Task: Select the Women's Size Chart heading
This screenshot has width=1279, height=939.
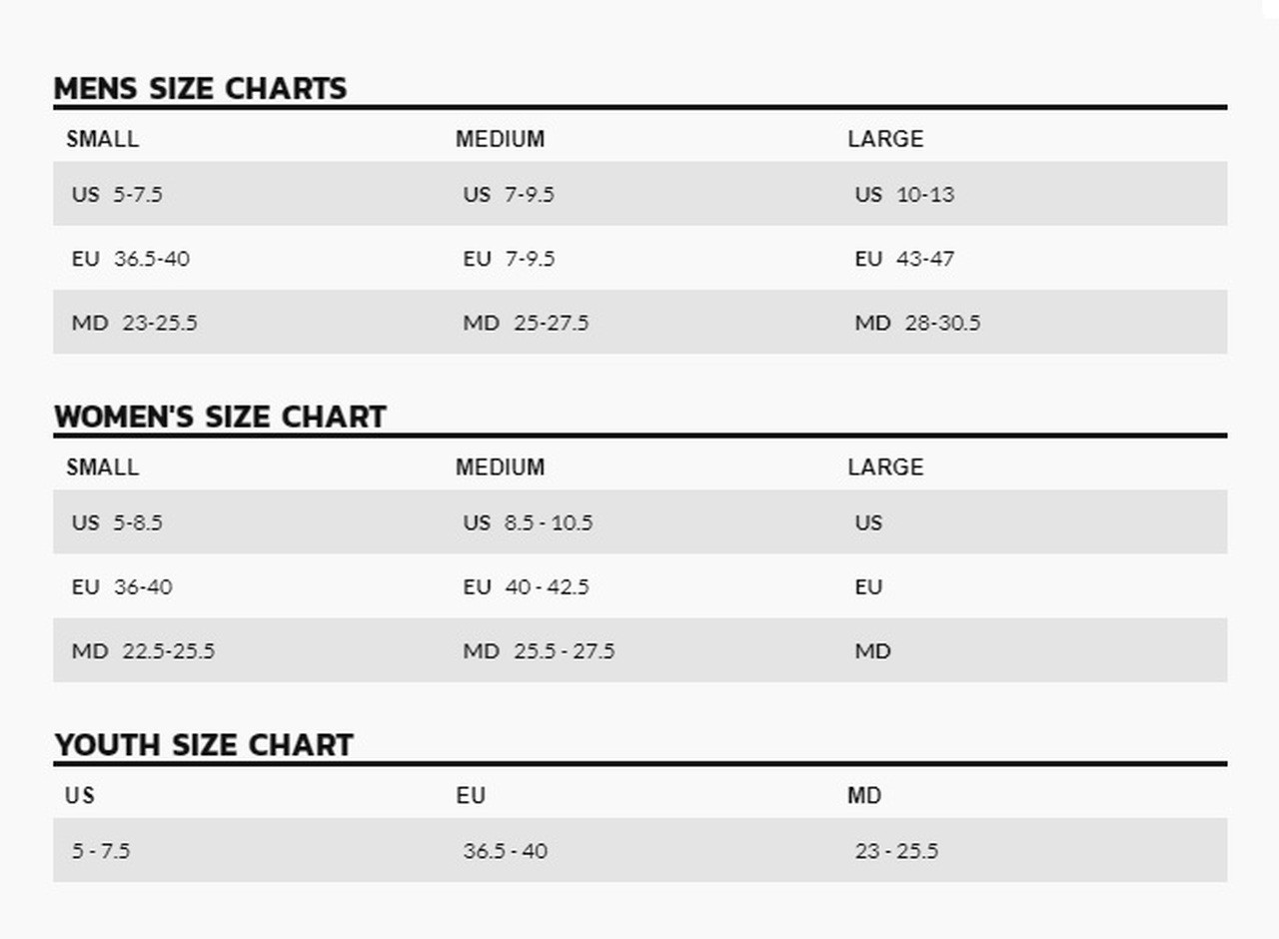Action: 220,417
